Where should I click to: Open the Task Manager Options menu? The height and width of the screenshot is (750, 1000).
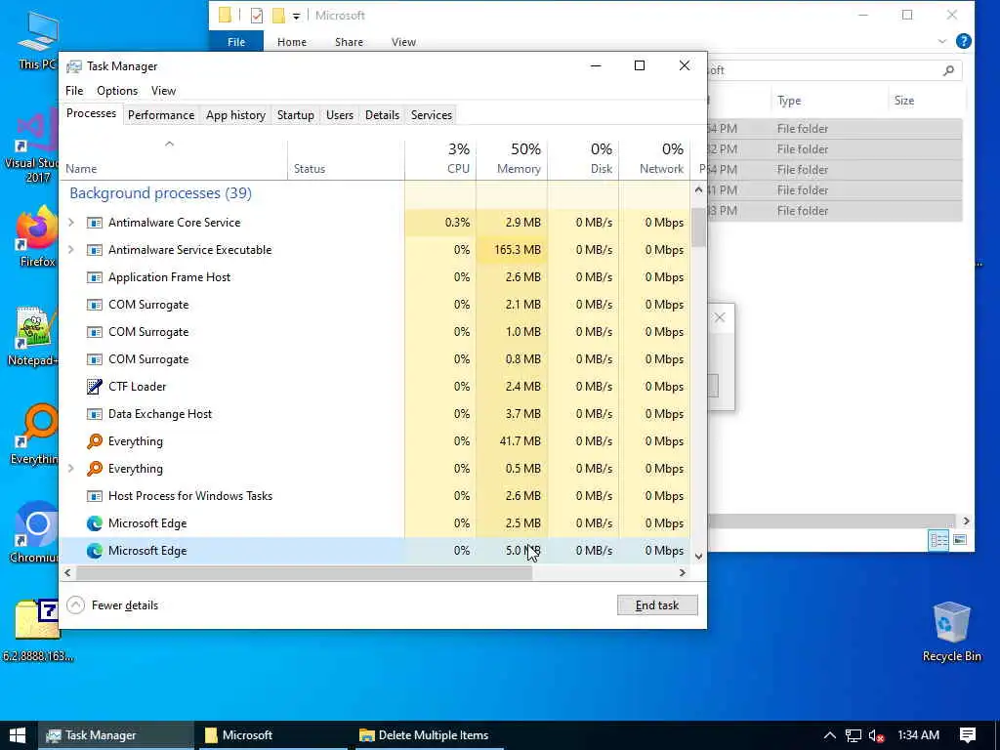point(117,91)
